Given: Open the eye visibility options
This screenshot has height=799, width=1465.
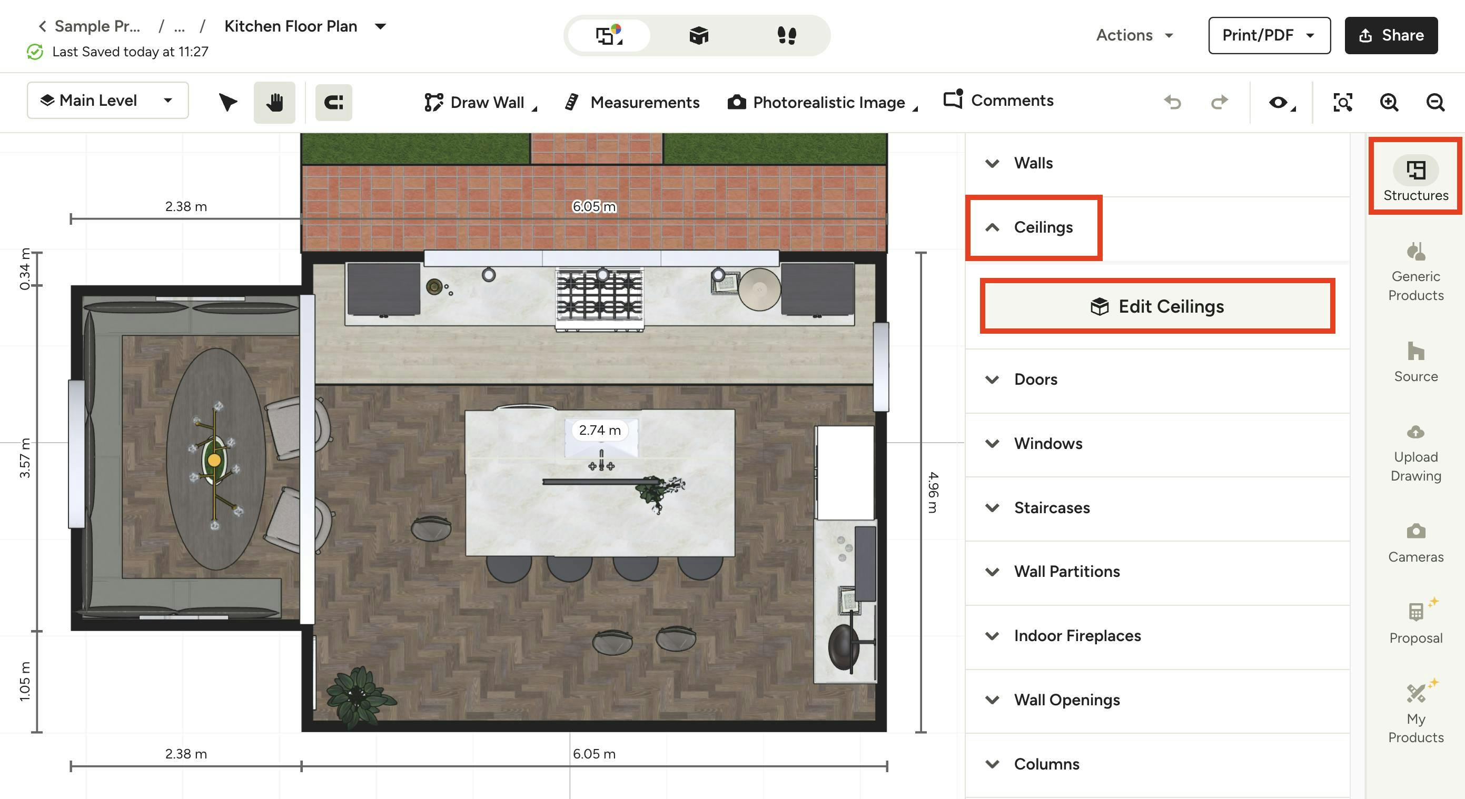Looking at the screenshot, I should point(1281,102).
